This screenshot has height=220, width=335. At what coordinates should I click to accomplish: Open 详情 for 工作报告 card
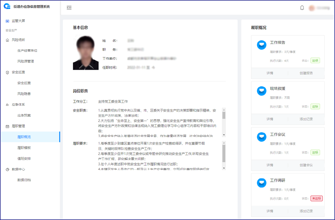pos(270,73)
